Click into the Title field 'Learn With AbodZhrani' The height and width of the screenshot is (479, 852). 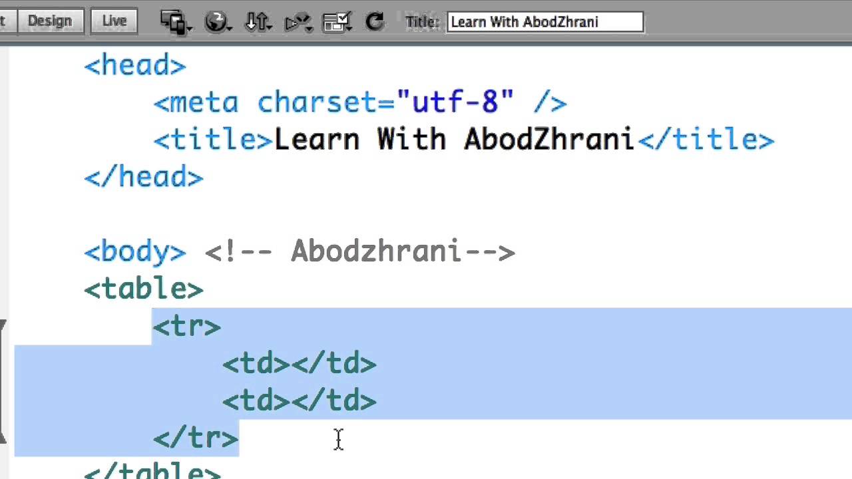tap(545, 22)
